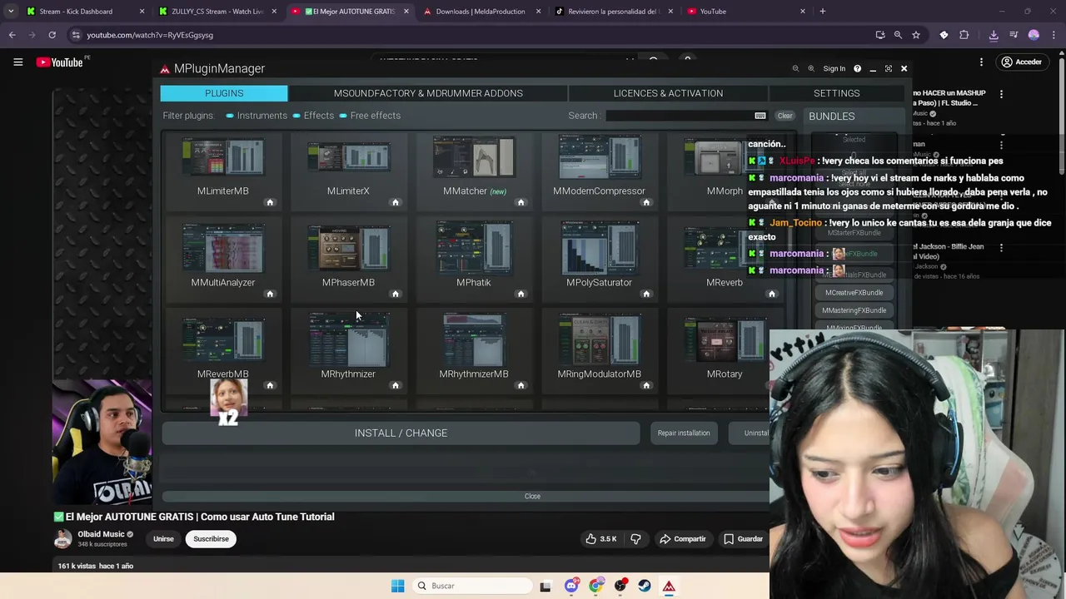
Task: Click Sign In in MPluginManager
Action: click(834, 69)
